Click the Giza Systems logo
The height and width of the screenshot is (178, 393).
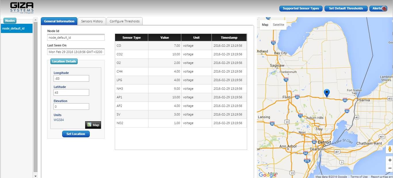click(22, 8)
